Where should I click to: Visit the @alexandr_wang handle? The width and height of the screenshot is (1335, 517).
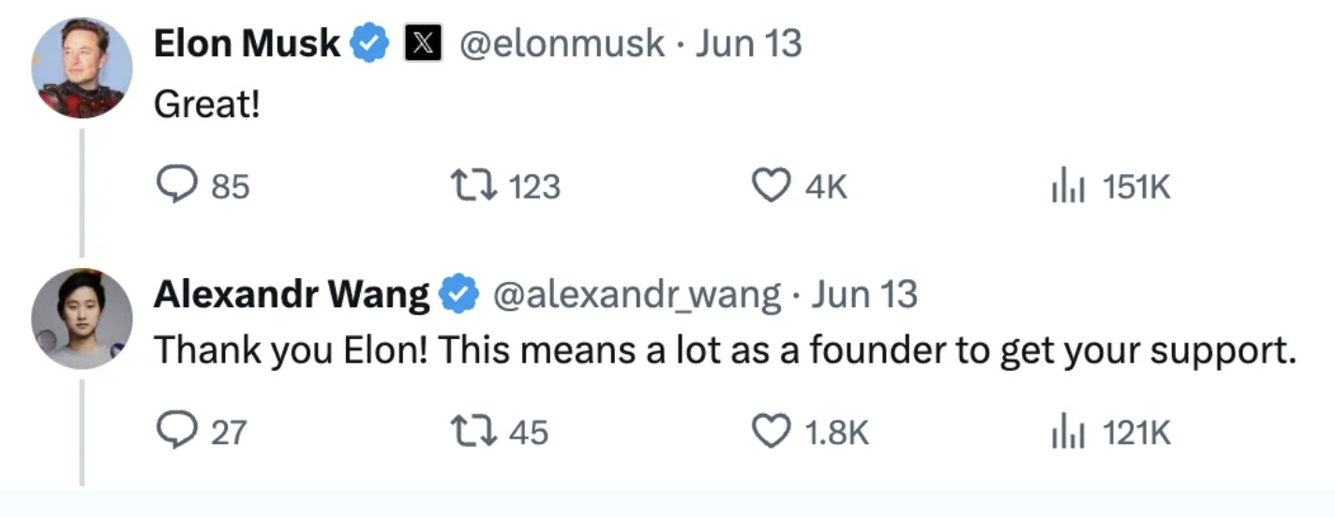click(x=637, y=295)
